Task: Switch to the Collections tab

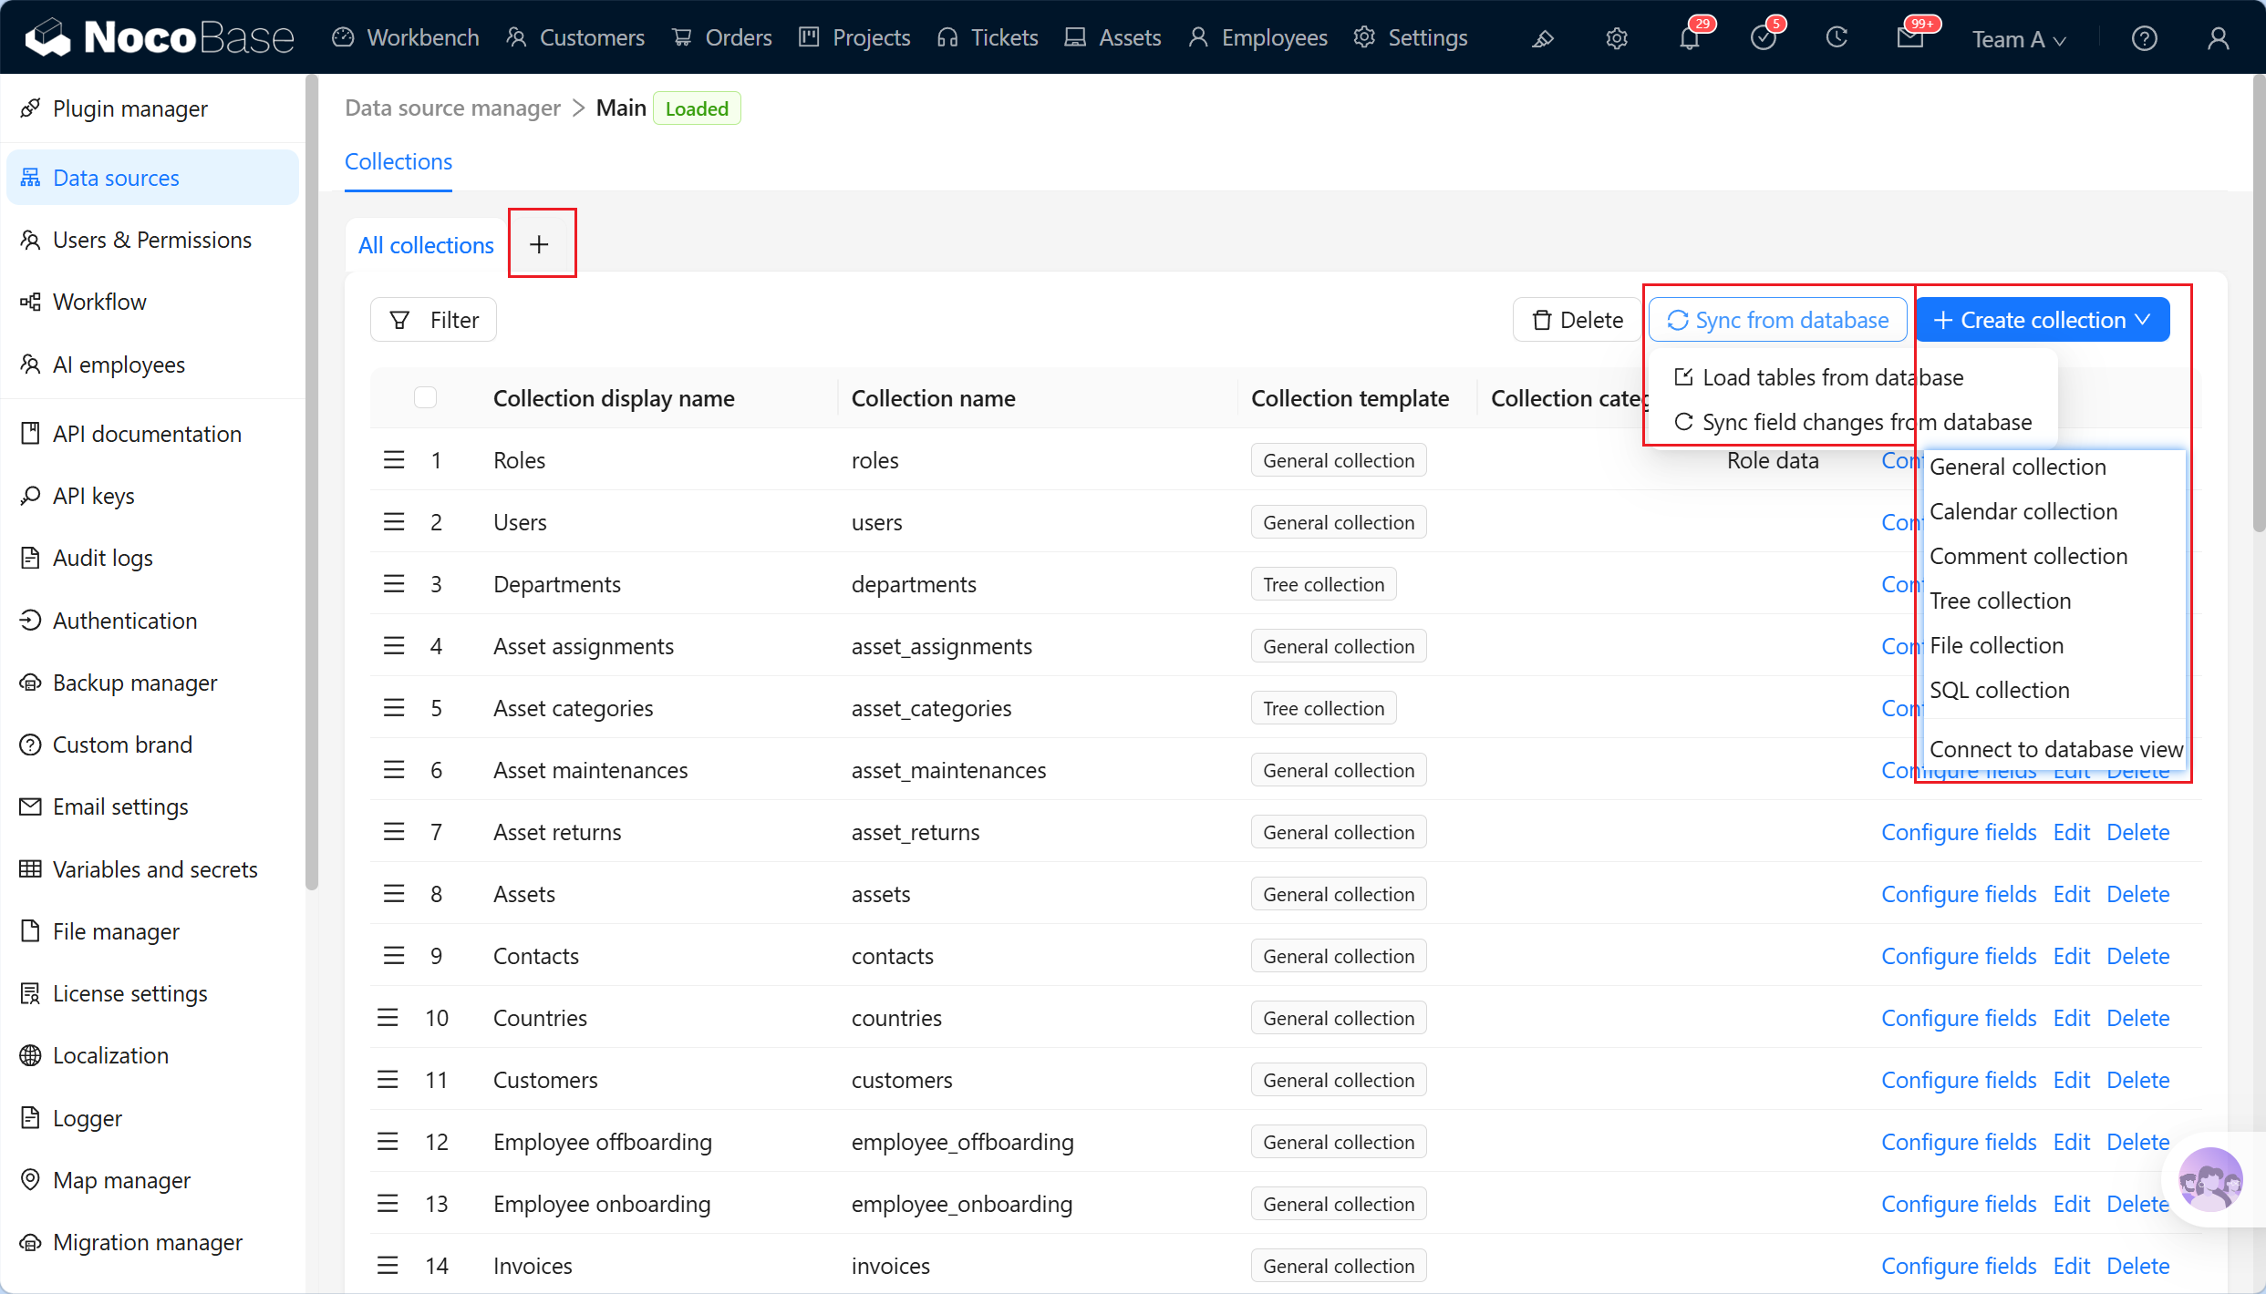Action: [398, 161]
